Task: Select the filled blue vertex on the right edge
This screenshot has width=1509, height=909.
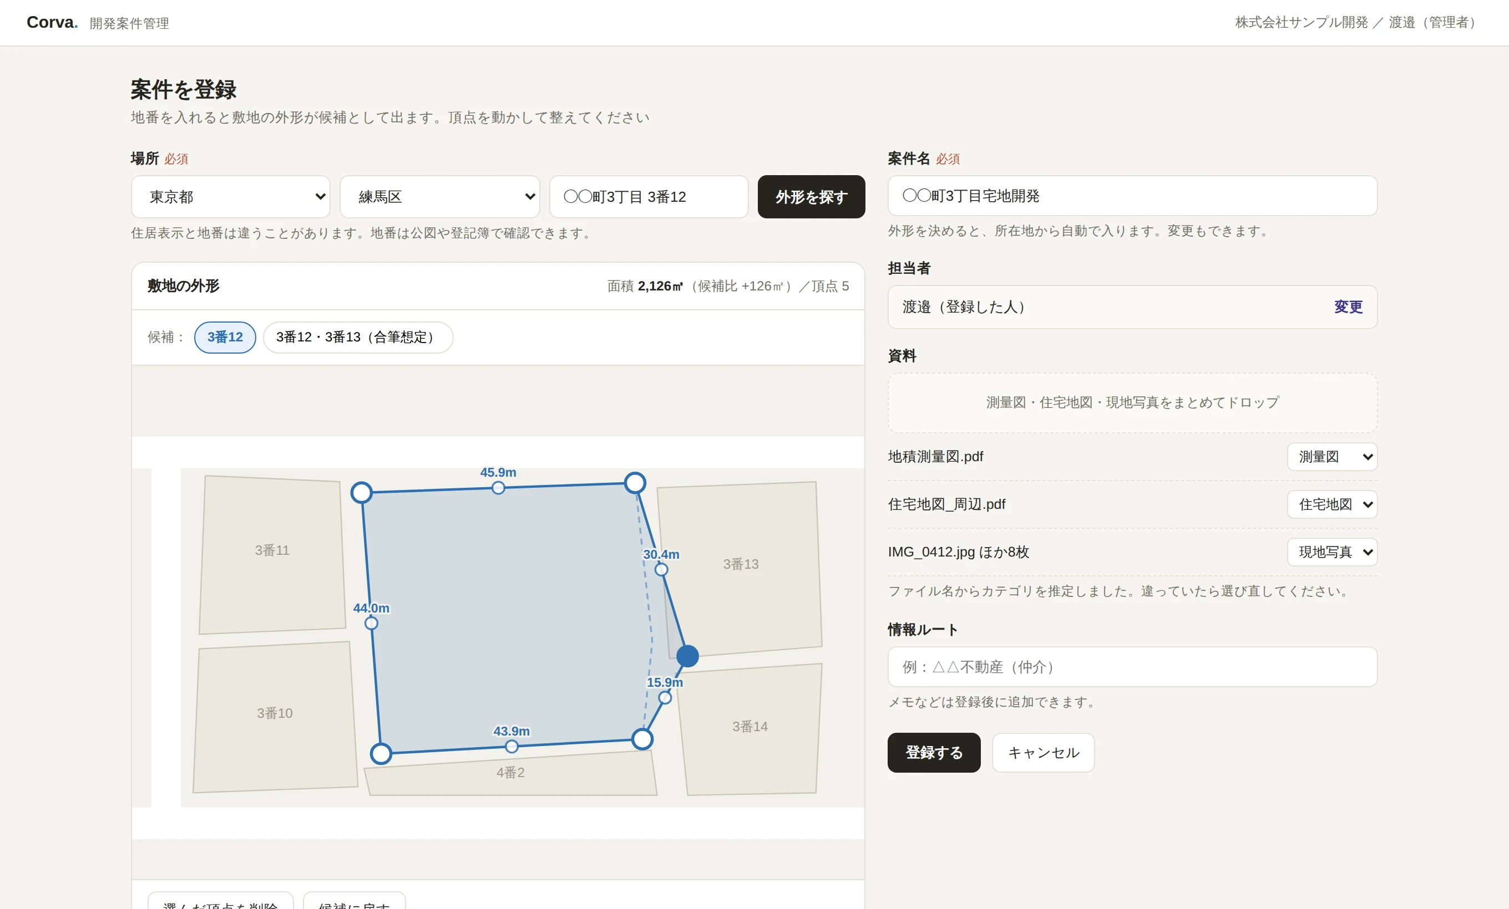Action: (687, 656)
